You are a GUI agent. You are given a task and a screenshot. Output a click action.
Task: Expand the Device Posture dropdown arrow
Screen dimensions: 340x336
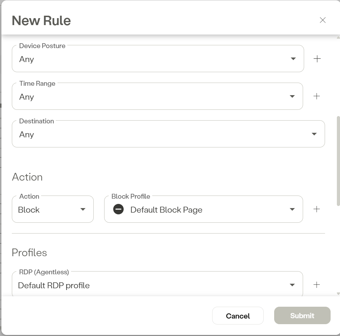tap(293, 59)
